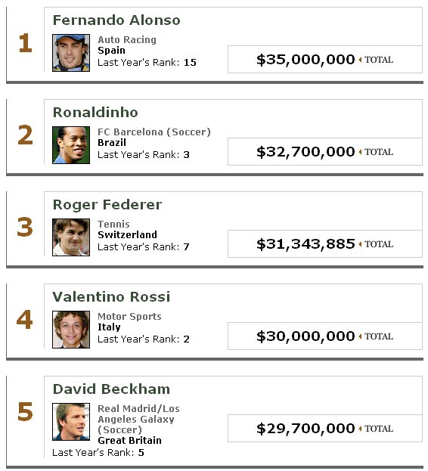428x471 pixels.
Task: Click the Fernando Alonso name heading
Action: tap(116, 20)
